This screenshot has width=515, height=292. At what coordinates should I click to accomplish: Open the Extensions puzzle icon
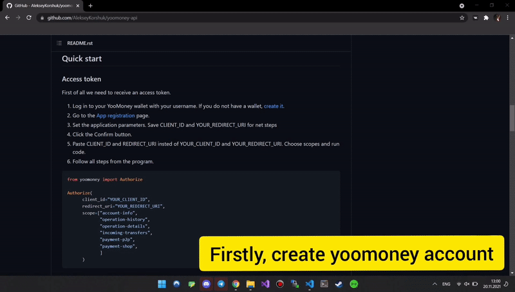pyautogui.click(x=486, y=18)
